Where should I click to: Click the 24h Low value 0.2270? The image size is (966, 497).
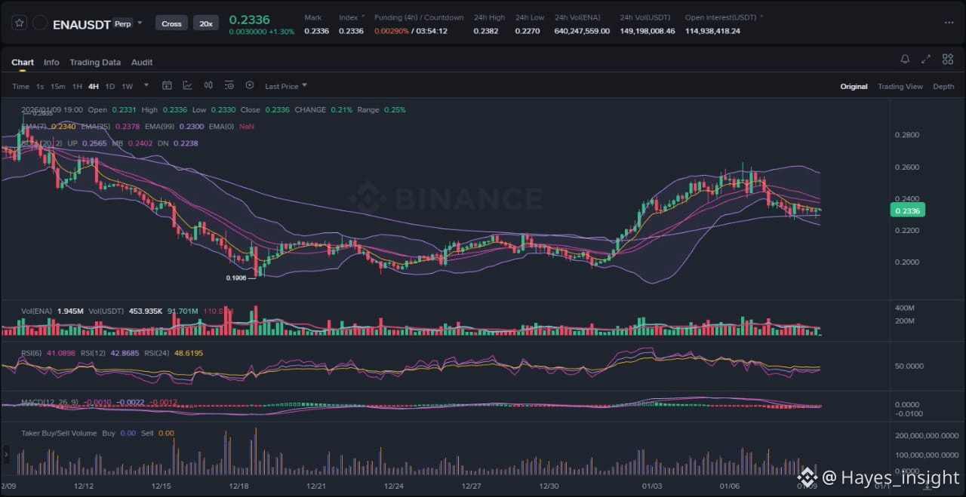[x=528, y=31]
